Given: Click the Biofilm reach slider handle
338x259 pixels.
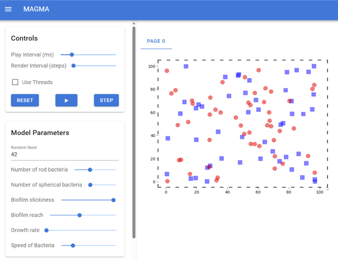Looking at the screenshot, I should tap(79, 215).
